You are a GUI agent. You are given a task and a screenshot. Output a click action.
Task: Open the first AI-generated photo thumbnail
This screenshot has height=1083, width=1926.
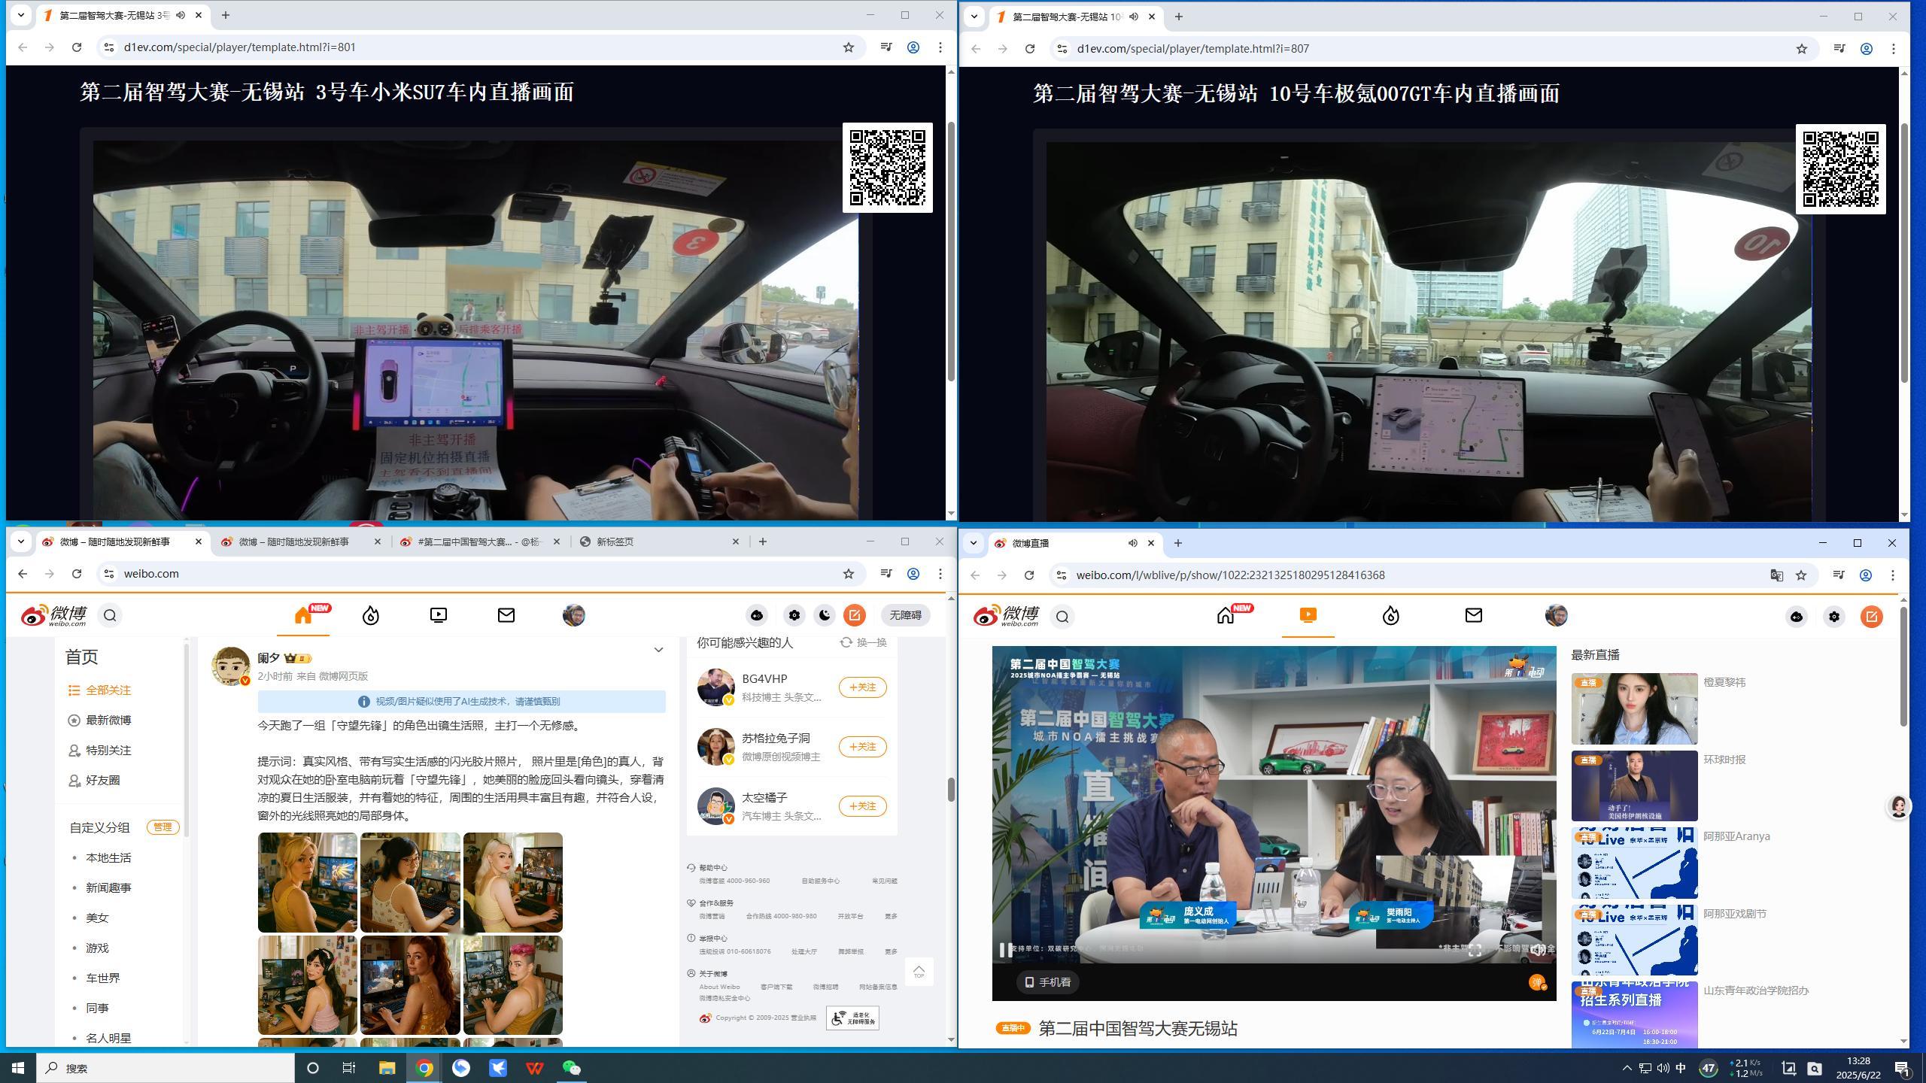coord(307,882)
